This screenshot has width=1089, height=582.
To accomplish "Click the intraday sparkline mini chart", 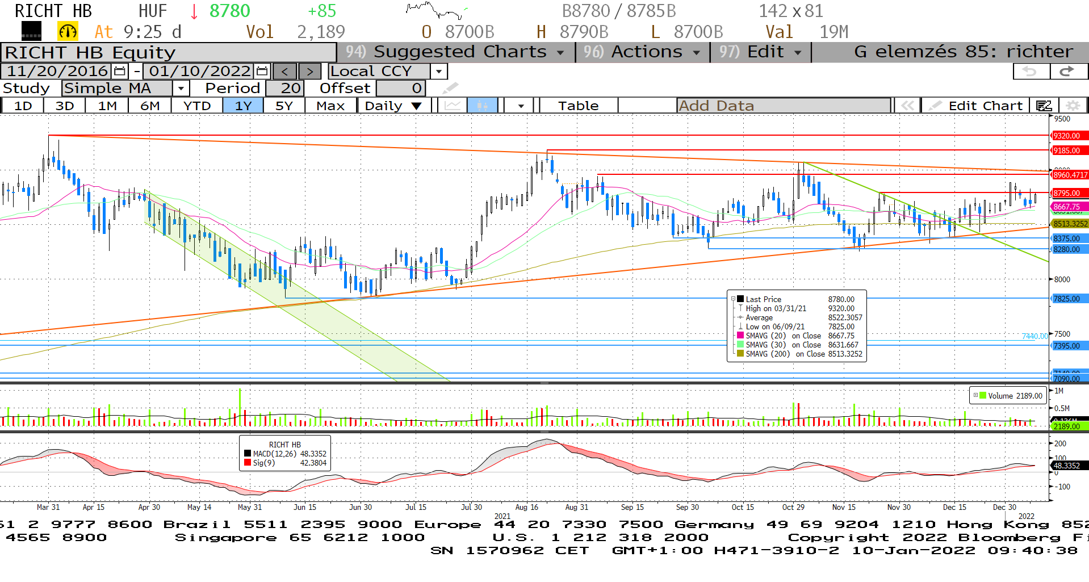I will click(436, 10).
